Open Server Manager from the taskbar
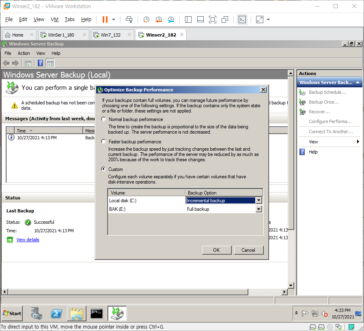The image size is (364, 331). click(37, 314)
